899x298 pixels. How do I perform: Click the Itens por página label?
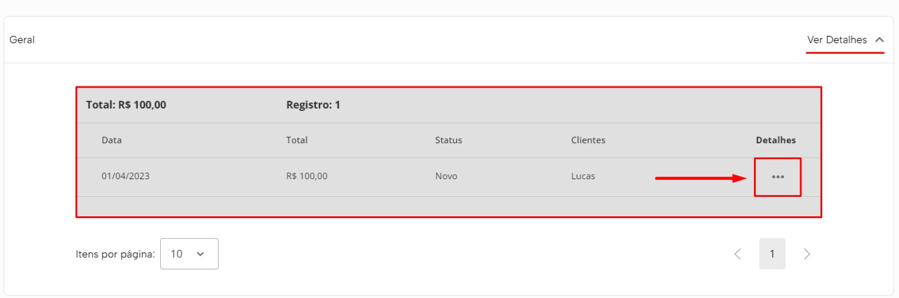(x=115, y=254)
